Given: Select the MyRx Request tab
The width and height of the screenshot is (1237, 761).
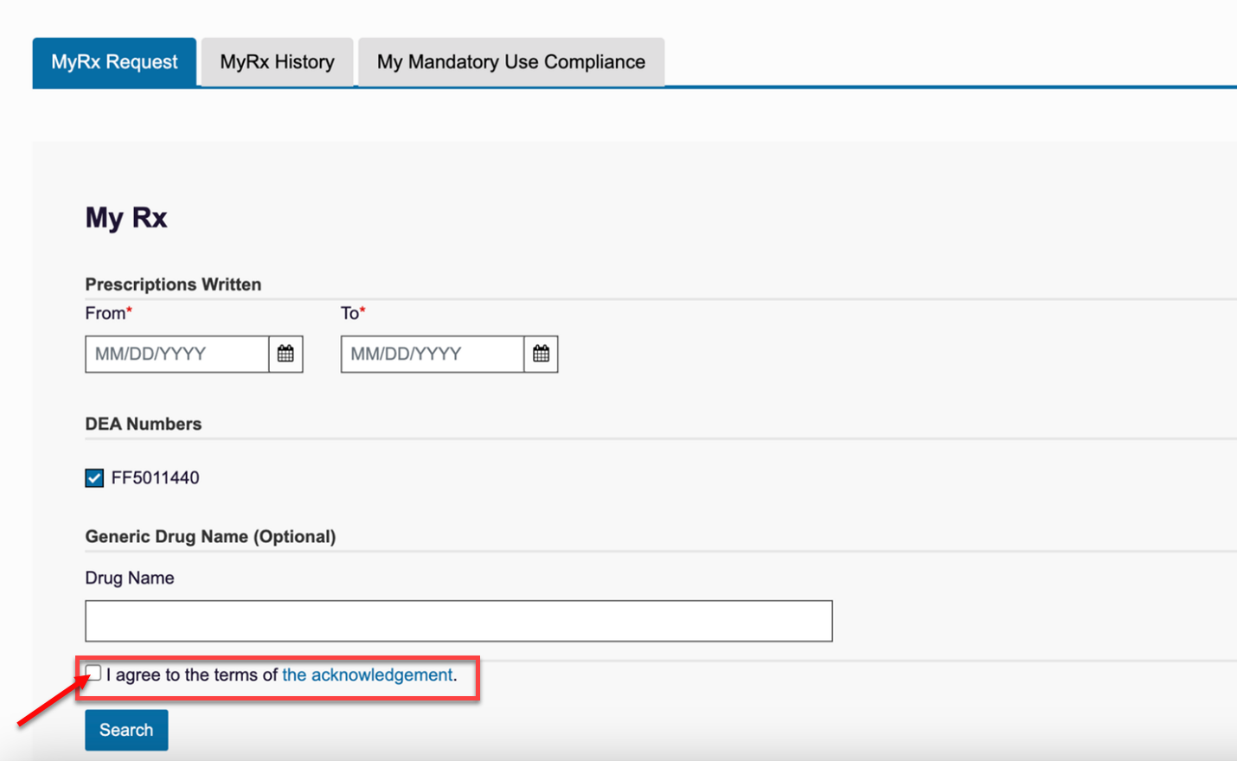Looking at the screenshot, I should pyautogui.click(x=113, y=61).
